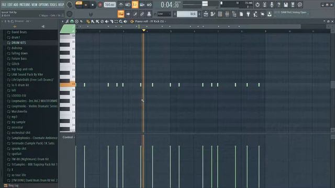This screenshot has height=188, width=335.
Task: Save project with floppy disk icon
Action: click(x=286, y=5)
